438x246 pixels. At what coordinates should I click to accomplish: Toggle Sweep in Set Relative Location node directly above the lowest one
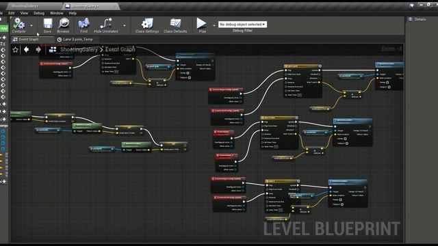point(345,139)
